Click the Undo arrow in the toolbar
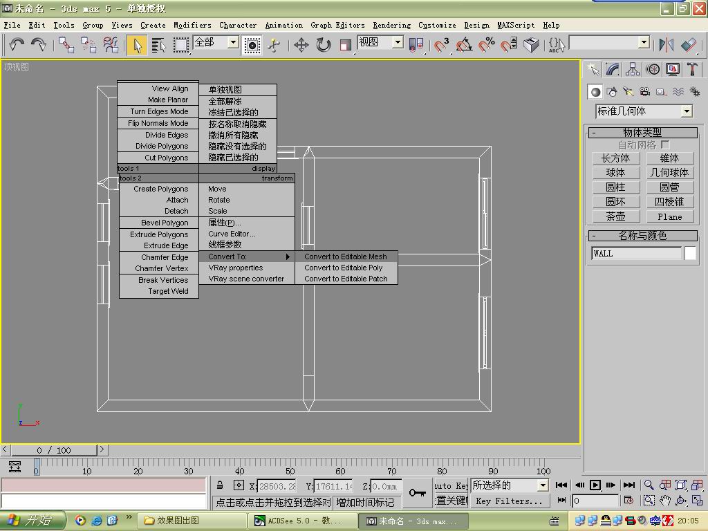Image resolution: width=708 pixels, height=531 pixels. pyautogui.click(x=17, y=45)
